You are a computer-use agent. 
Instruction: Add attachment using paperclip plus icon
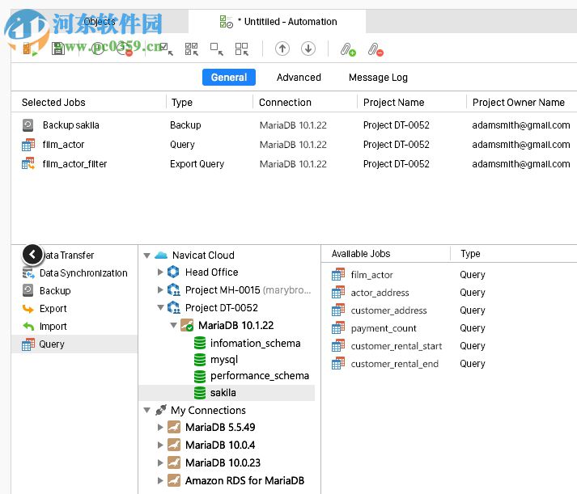point(348,49)
